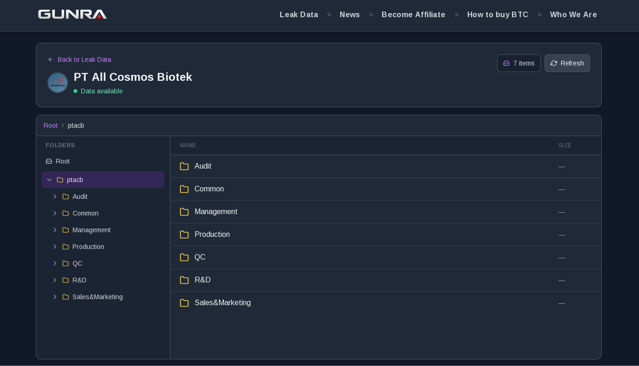Click the R&D folder icon in file list
The height and width of the screenshot is (366, 639).
pyautogui.click(x=184, y=280)
